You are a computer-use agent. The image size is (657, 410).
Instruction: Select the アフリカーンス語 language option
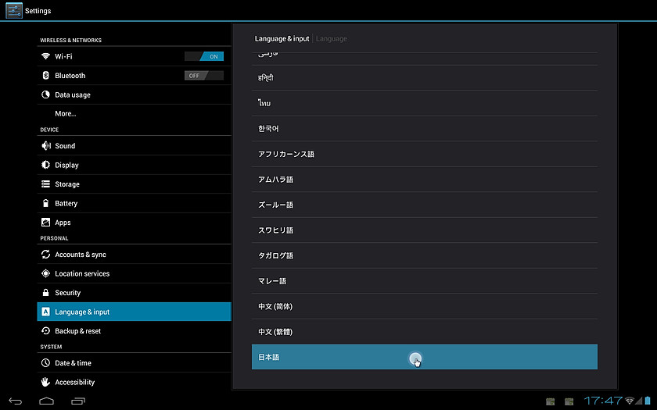pyautogui.click(x=425, y=154)
